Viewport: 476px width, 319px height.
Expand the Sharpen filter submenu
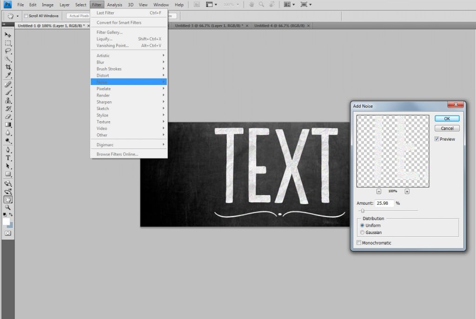coord(129,102)
